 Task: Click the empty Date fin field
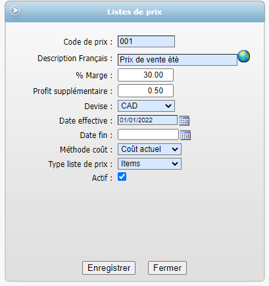(x=148, y=135)
